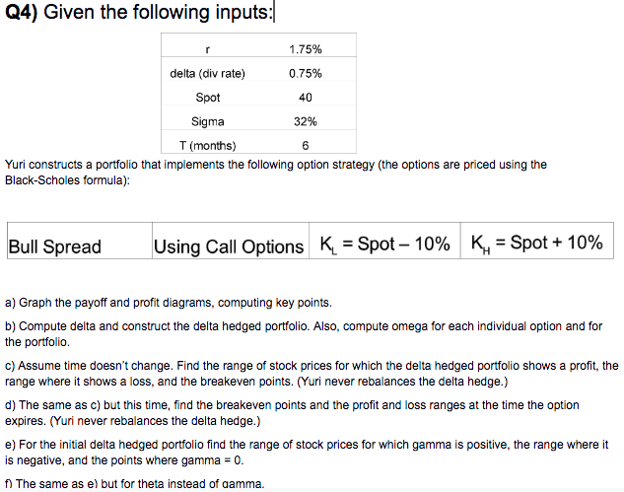Select the 32% sigma value

306,121
